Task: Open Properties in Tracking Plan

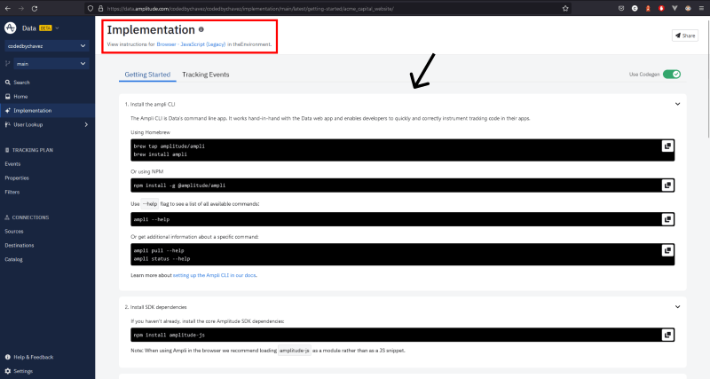Action: click(x=17, y=178)
